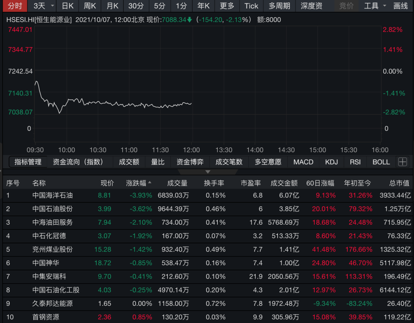Switch to 年K chart tab
This screenshot has width=414, height=323.
pyautogui.click(x=203, y=6)
